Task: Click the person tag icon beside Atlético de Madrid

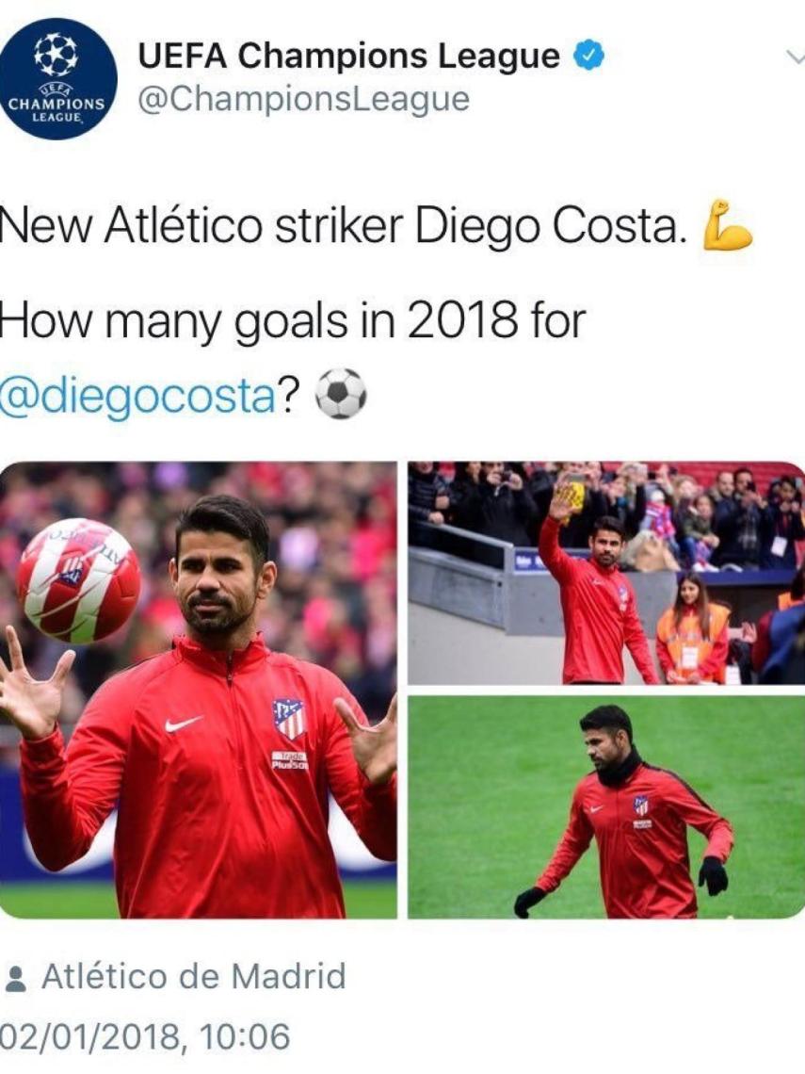Action: coord(15,978)
